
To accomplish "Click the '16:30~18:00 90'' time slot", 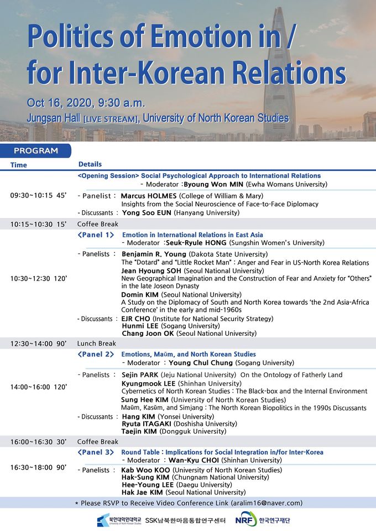I will (x=38, y=467).
